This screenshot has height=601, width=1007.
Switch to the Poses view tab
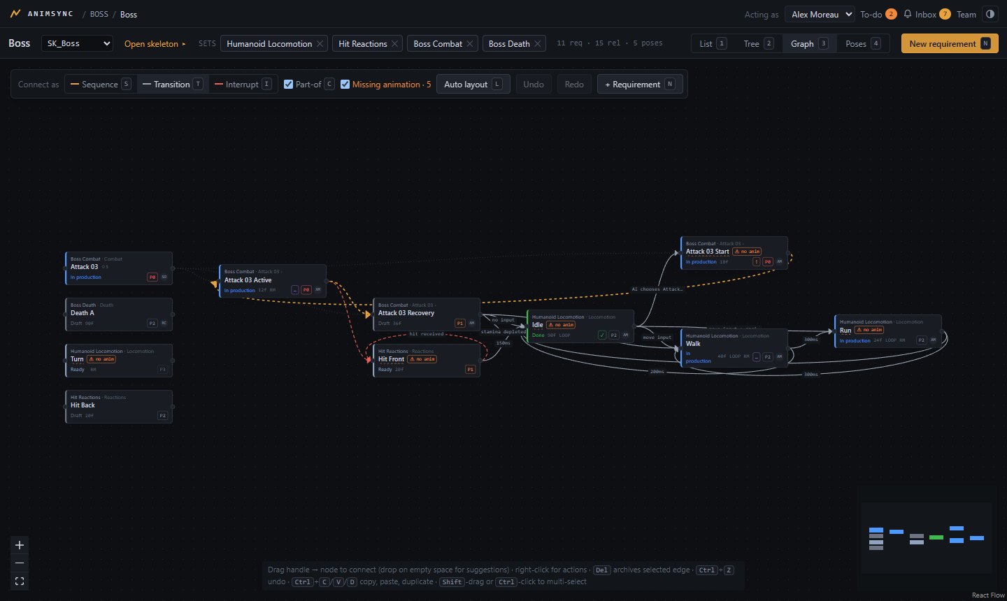(863, 43)
